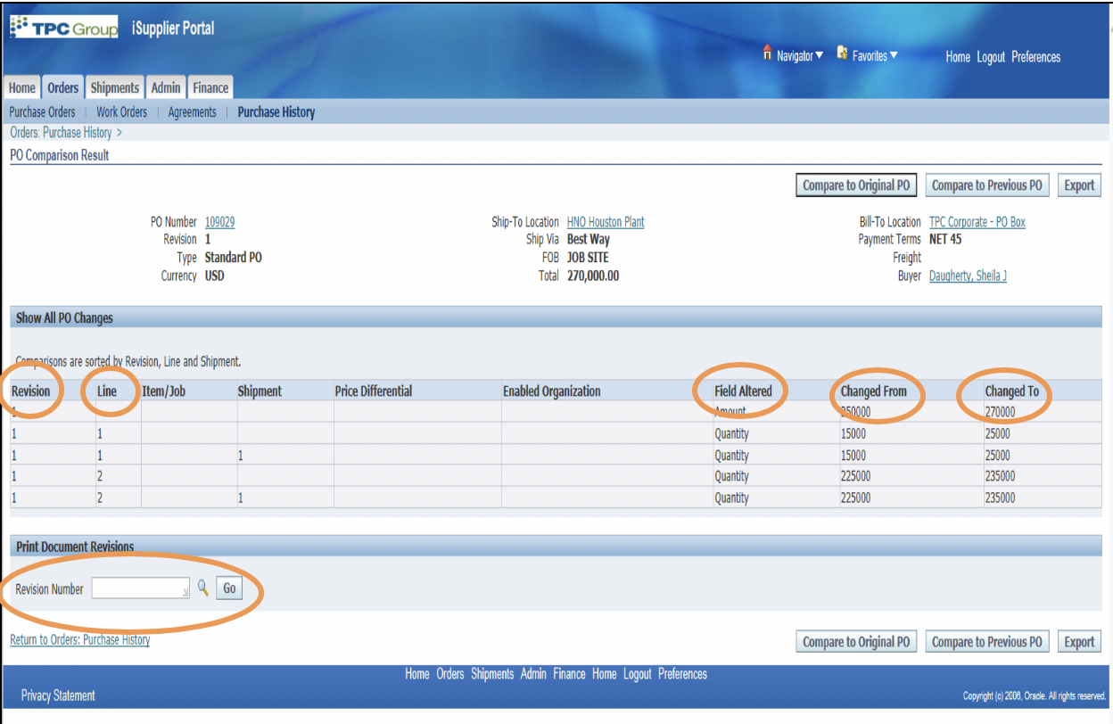Click the TPC Group logo
The width and height of the screenshot is (1113, 724).
click(x=63, y=28)
